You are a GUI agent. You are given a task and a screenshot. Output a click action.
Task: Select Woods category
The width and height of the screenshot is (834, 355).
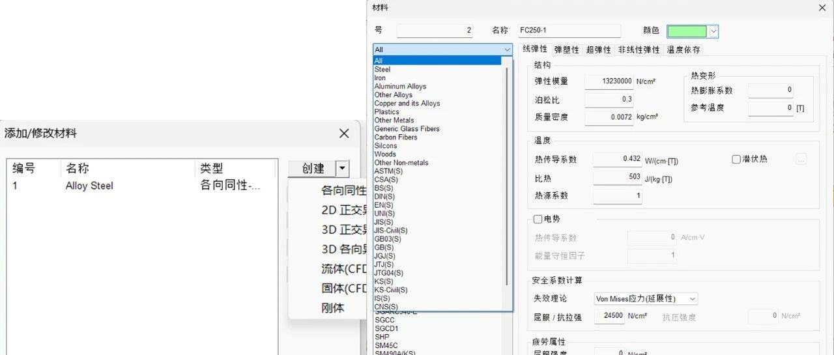coord(385,154)
